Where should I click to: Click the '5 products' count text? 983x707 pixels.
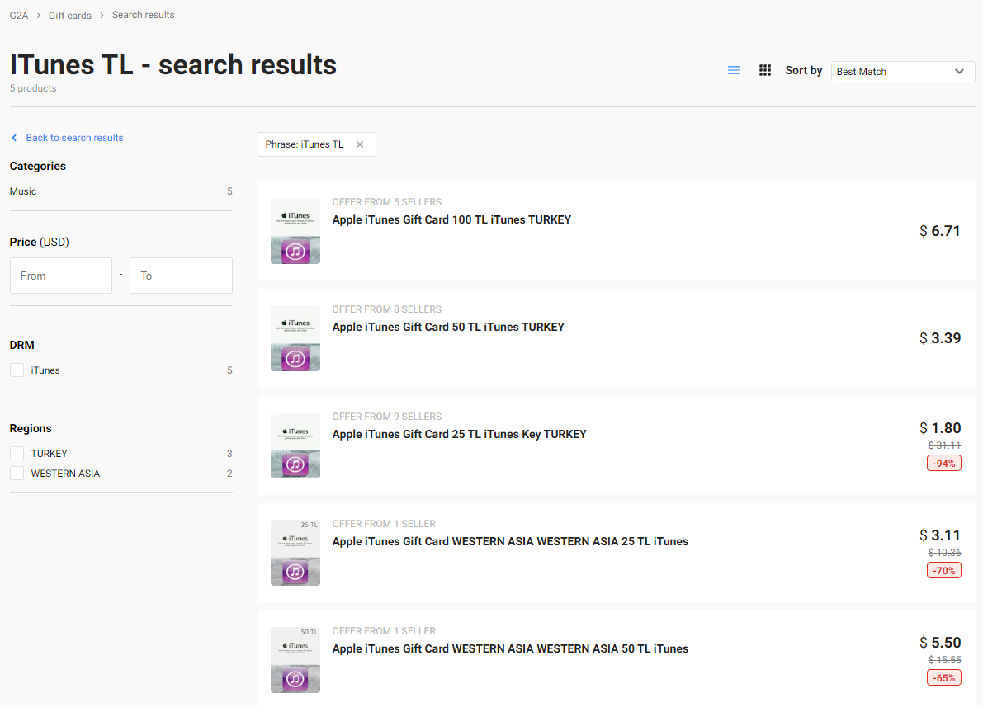pyautogui.click(x=33, y=88)
